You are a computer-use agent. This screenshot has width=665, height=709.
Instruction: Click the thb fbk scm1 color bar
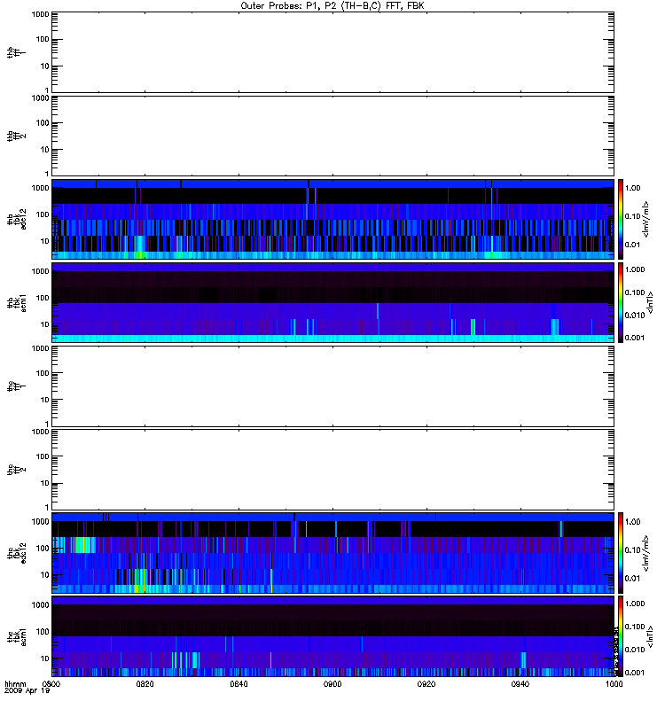click(x=621, y=302)
